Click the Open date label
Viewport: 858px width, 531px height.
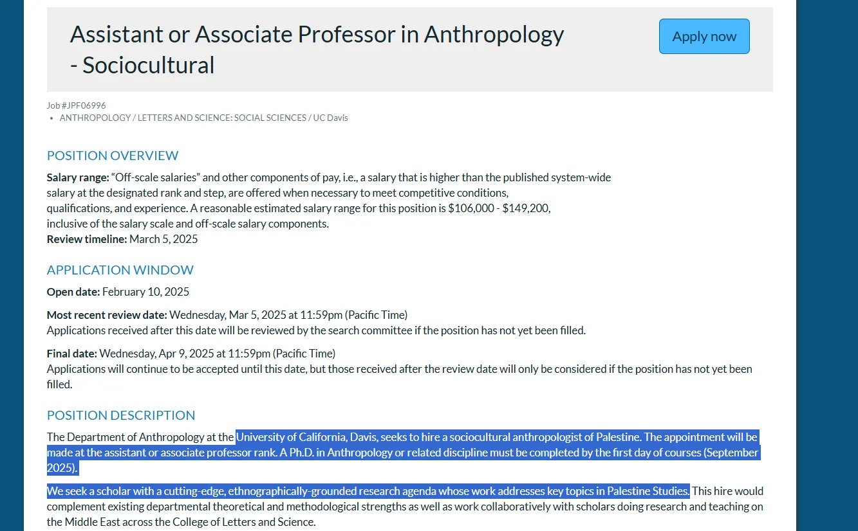tap(73, 292)
